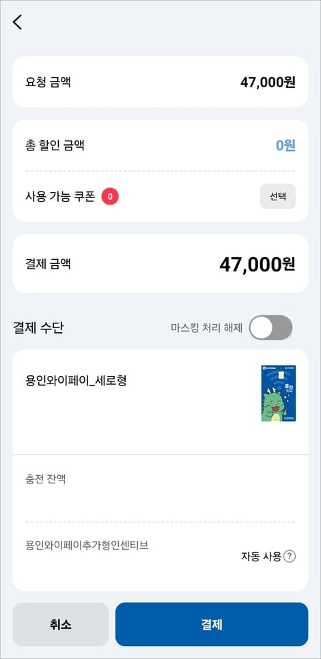
Task: Confirm payment with the blue 결제 button
Action: pos(212,625)
